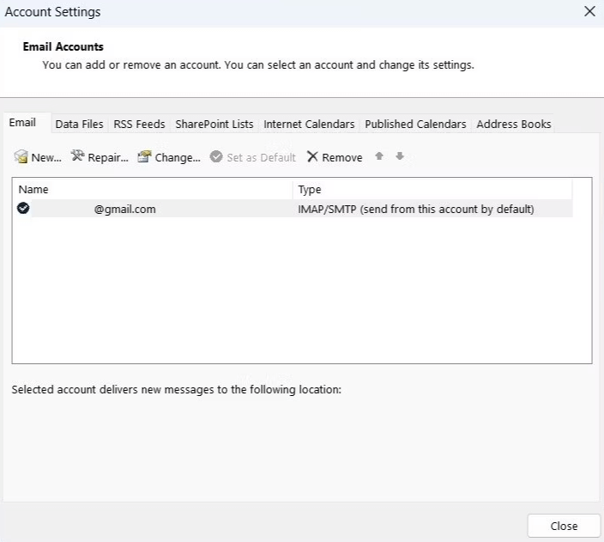Switch to the Email tab
The height and width of the screenshot is (542, 604).
(x=22, y=123)
